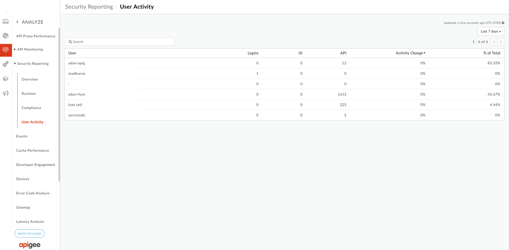Select User Activity in sidebar
This screenshot has height=250, width=509.
[33, 122]
